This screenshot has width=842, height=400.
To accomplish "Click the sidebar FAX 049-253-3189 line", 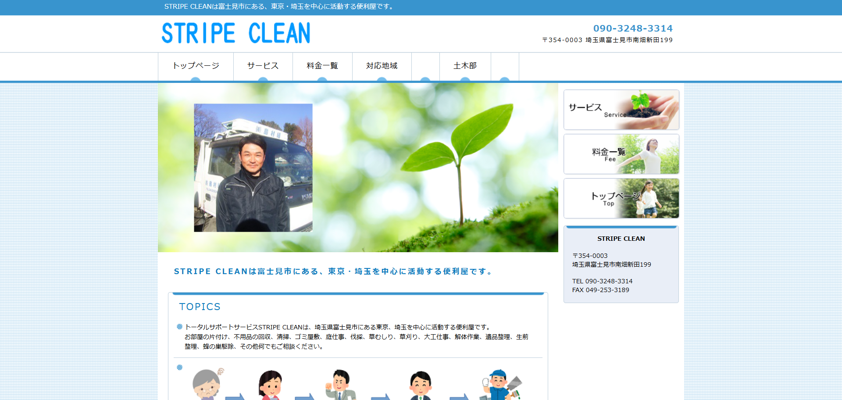I will click(x=600, y=290).
